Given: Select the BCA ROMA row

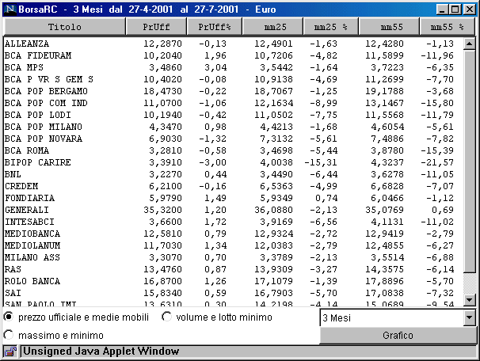Looking at the screenshot, I should coord(233,150).
